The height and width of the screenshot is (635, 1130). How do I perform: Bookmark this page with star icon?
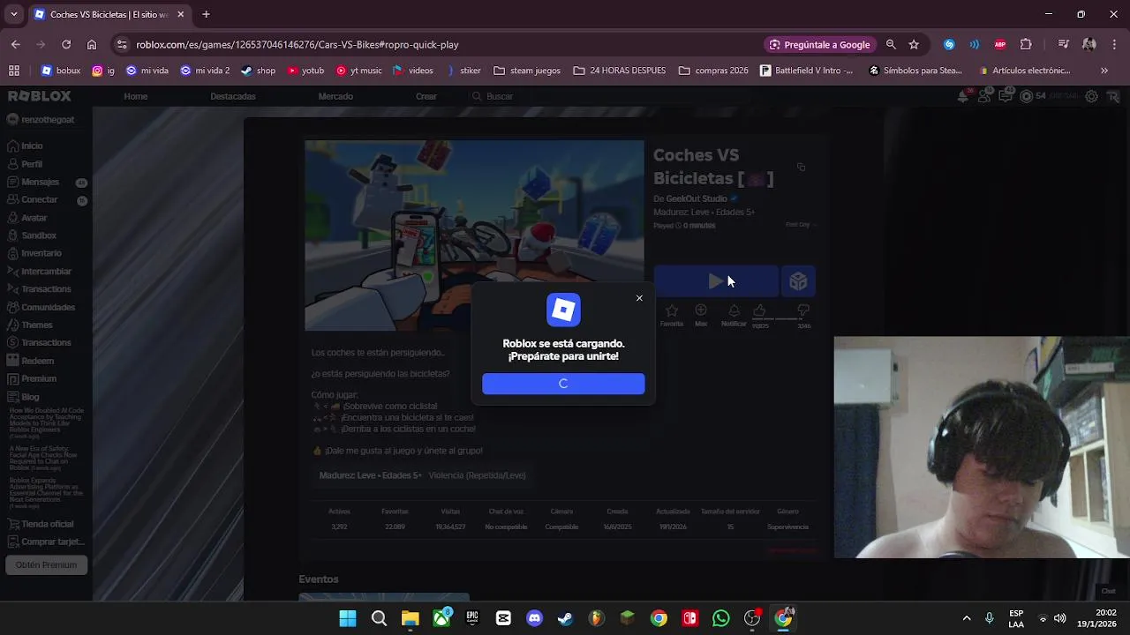914,44
